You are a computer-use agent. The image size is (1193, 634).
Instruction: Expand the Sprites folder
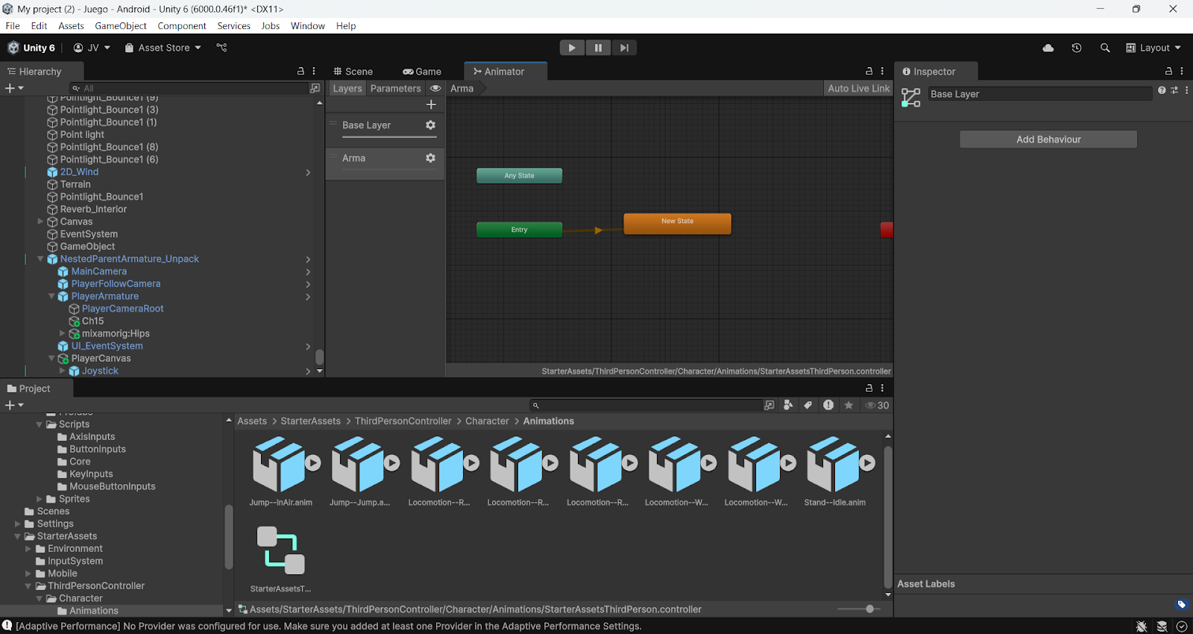tap(40, 499)
